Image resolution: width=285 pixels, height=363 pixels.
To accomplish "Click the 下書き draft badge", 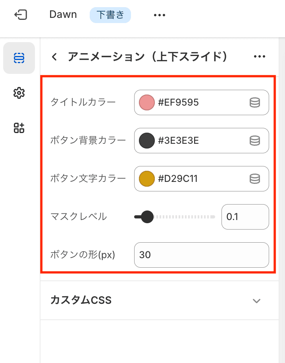I will [110, 15].
